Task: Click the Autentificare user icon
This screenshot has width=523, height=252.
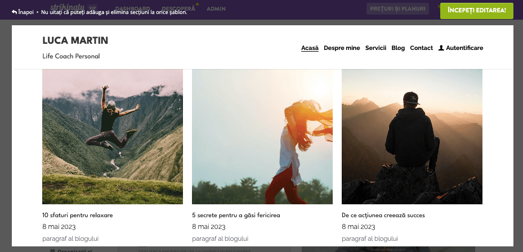Action: (441, 48)
